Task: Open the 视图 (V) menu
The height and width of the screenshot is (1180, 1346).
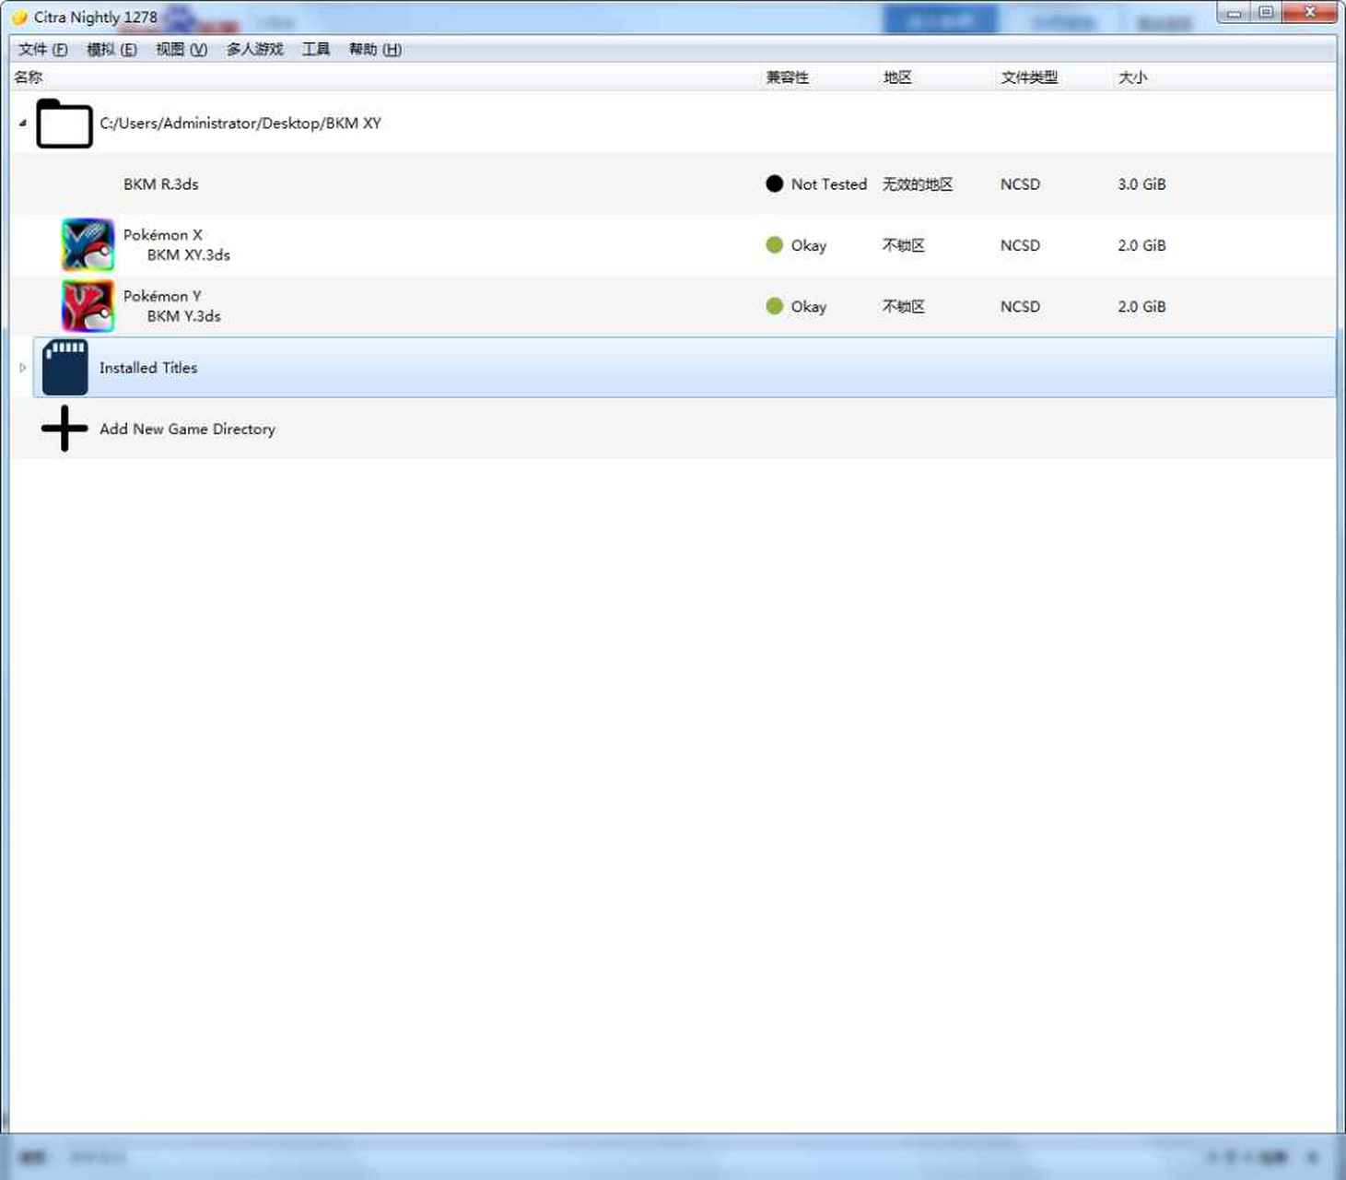Action: (181, 49)
